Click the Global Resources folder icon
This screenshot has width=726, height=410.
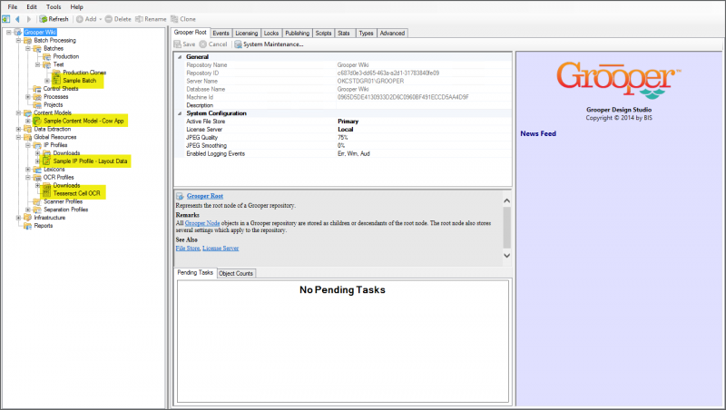coord(27,138)
